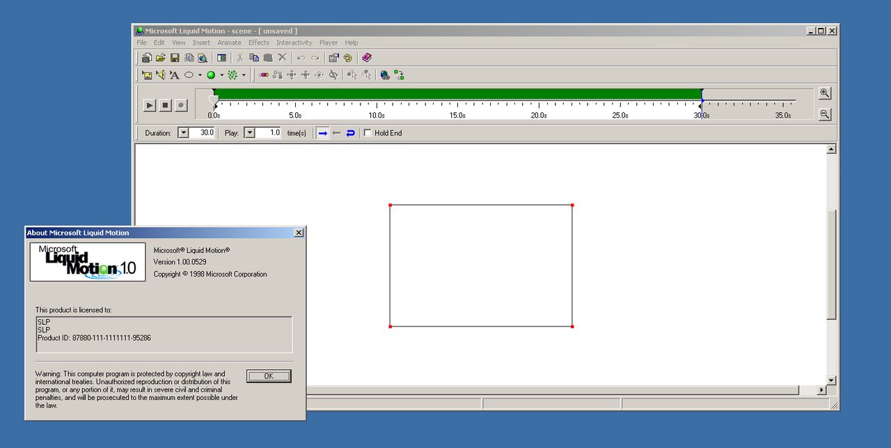Save scene with the floppy disk icon
The height and width of the screenshot is (448, 891).
click(x=175, y=58)
